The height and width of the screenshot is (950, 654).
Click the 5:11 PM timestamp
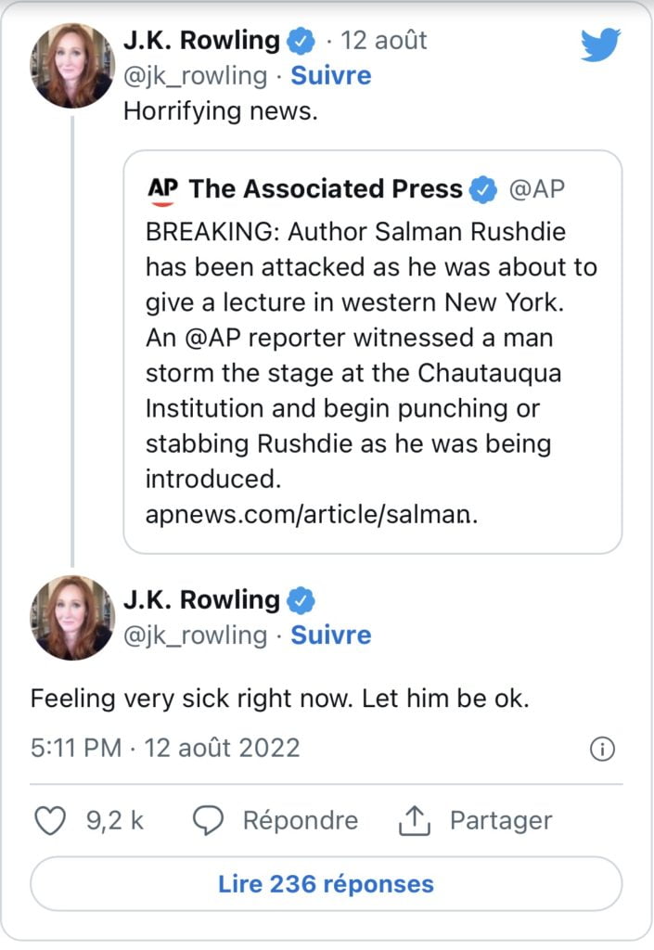74,748
